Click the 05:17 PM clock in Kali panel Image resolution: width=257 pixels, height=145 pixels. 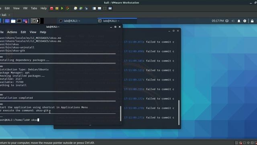pos(218,21)
